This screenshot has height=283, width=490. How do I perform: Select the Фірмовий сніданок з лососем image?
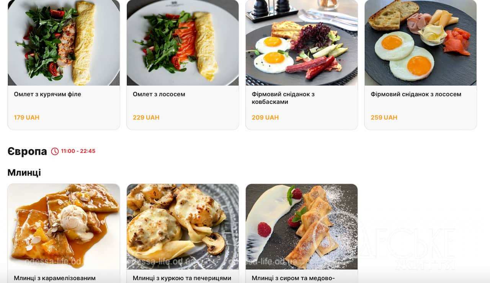point(420,42)
